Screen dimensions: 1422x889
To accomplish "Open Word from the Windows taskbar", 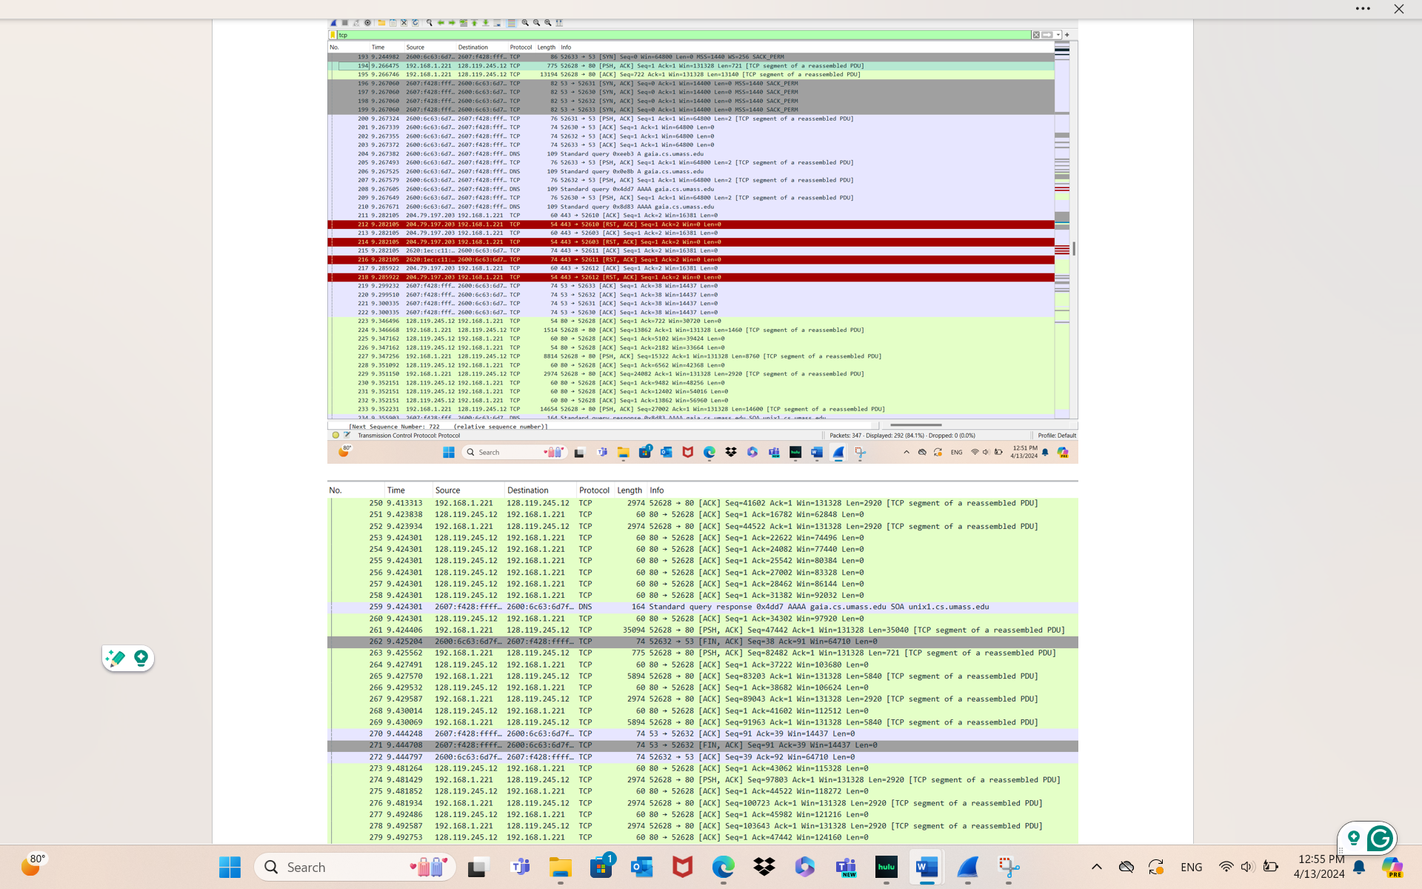I will pyautogui.click(x=927, y=867).
